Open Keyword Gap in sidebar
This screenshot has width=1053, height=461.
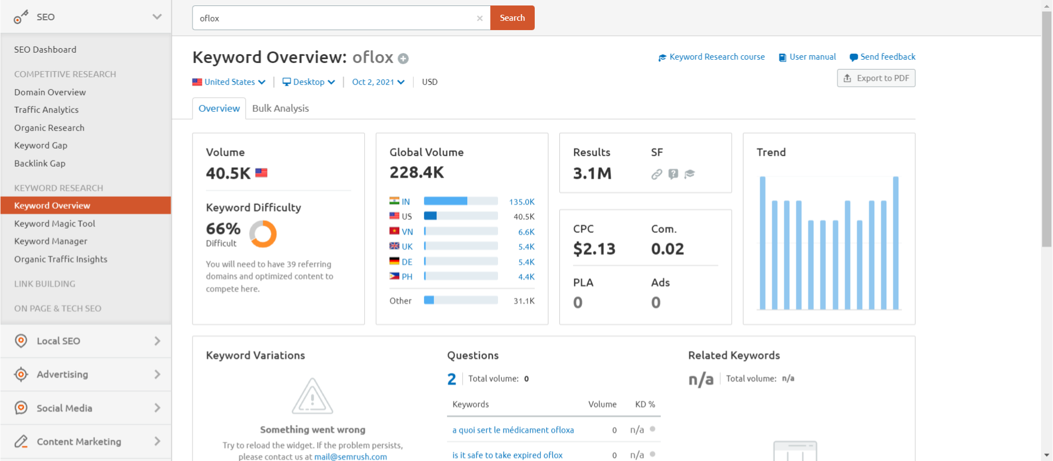coord(41,145)
